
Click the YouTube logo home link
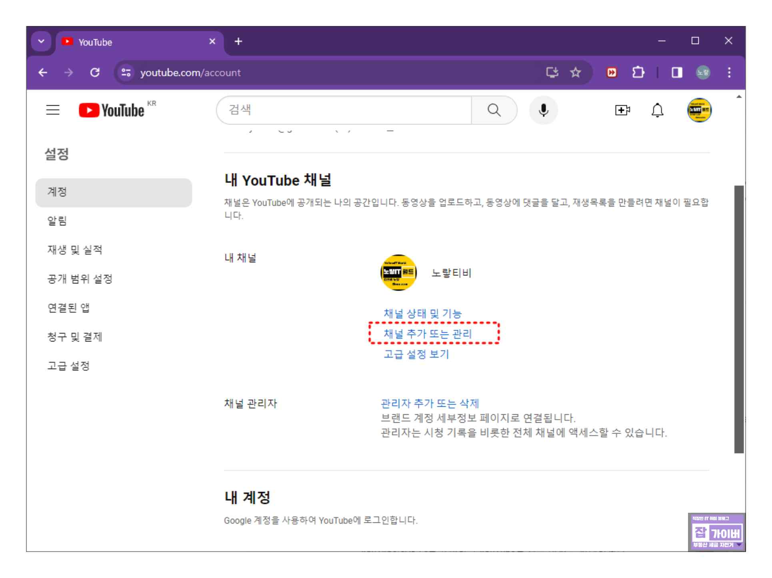[112, 110]
